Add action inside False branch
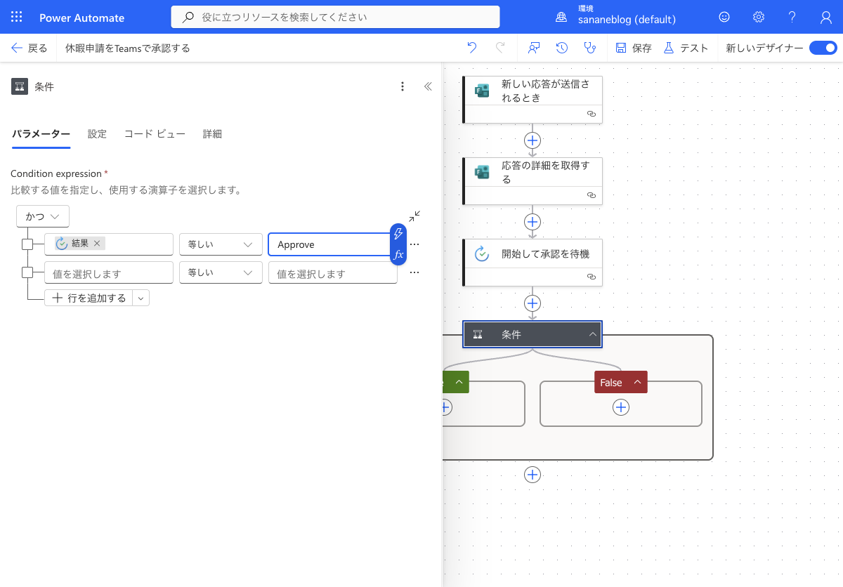The height and width of the screenshot is (587, 843). click(621, 407)
